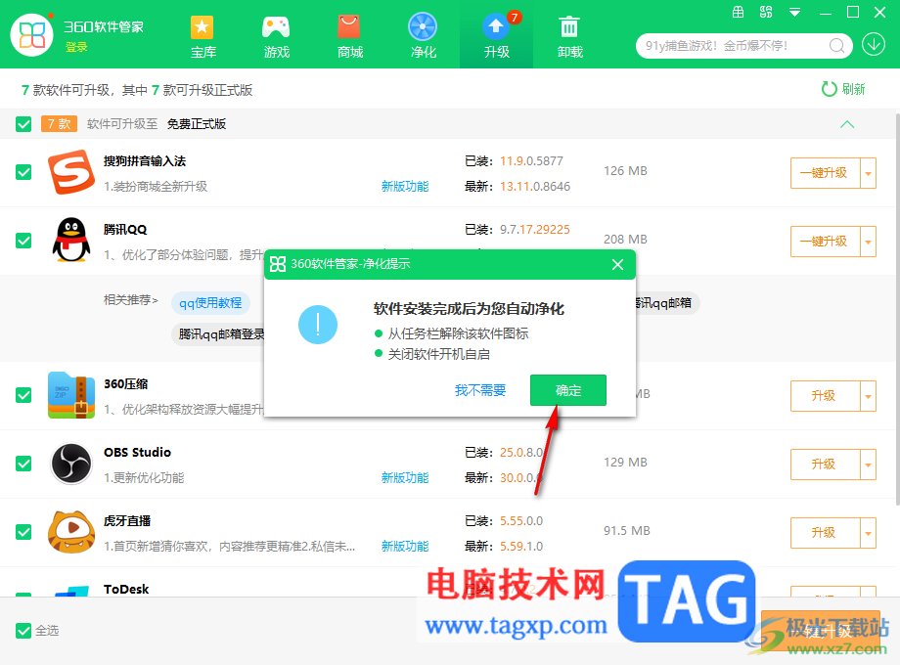The image size is (900, 665).
Task: Uncheck the 搜狗拼音输入法 checkbox
Action: (x=23, y=172)
